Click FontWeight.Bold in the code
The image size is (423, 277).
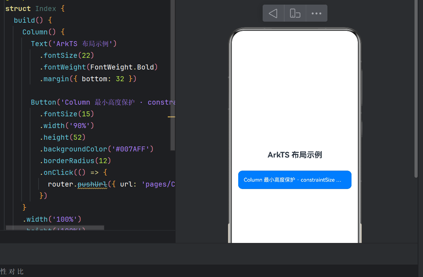[122, 67]
